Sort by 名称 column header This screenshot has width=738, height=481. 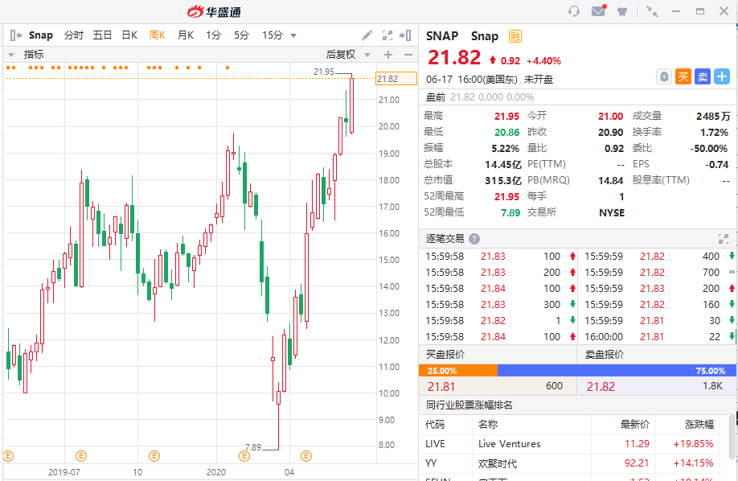coord(488,425)
